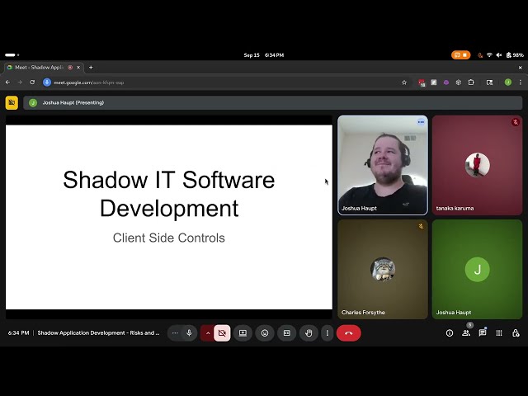
Task: Open the extensions puzzle-piece menu
Action: point(471,82)
